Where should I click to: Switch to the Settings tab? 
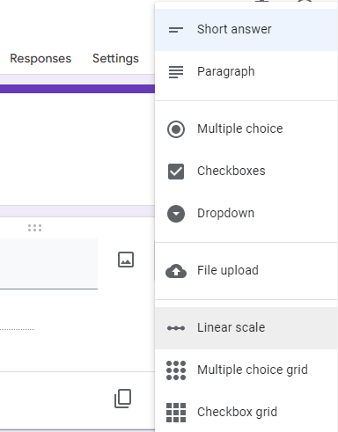pos(115,59)
